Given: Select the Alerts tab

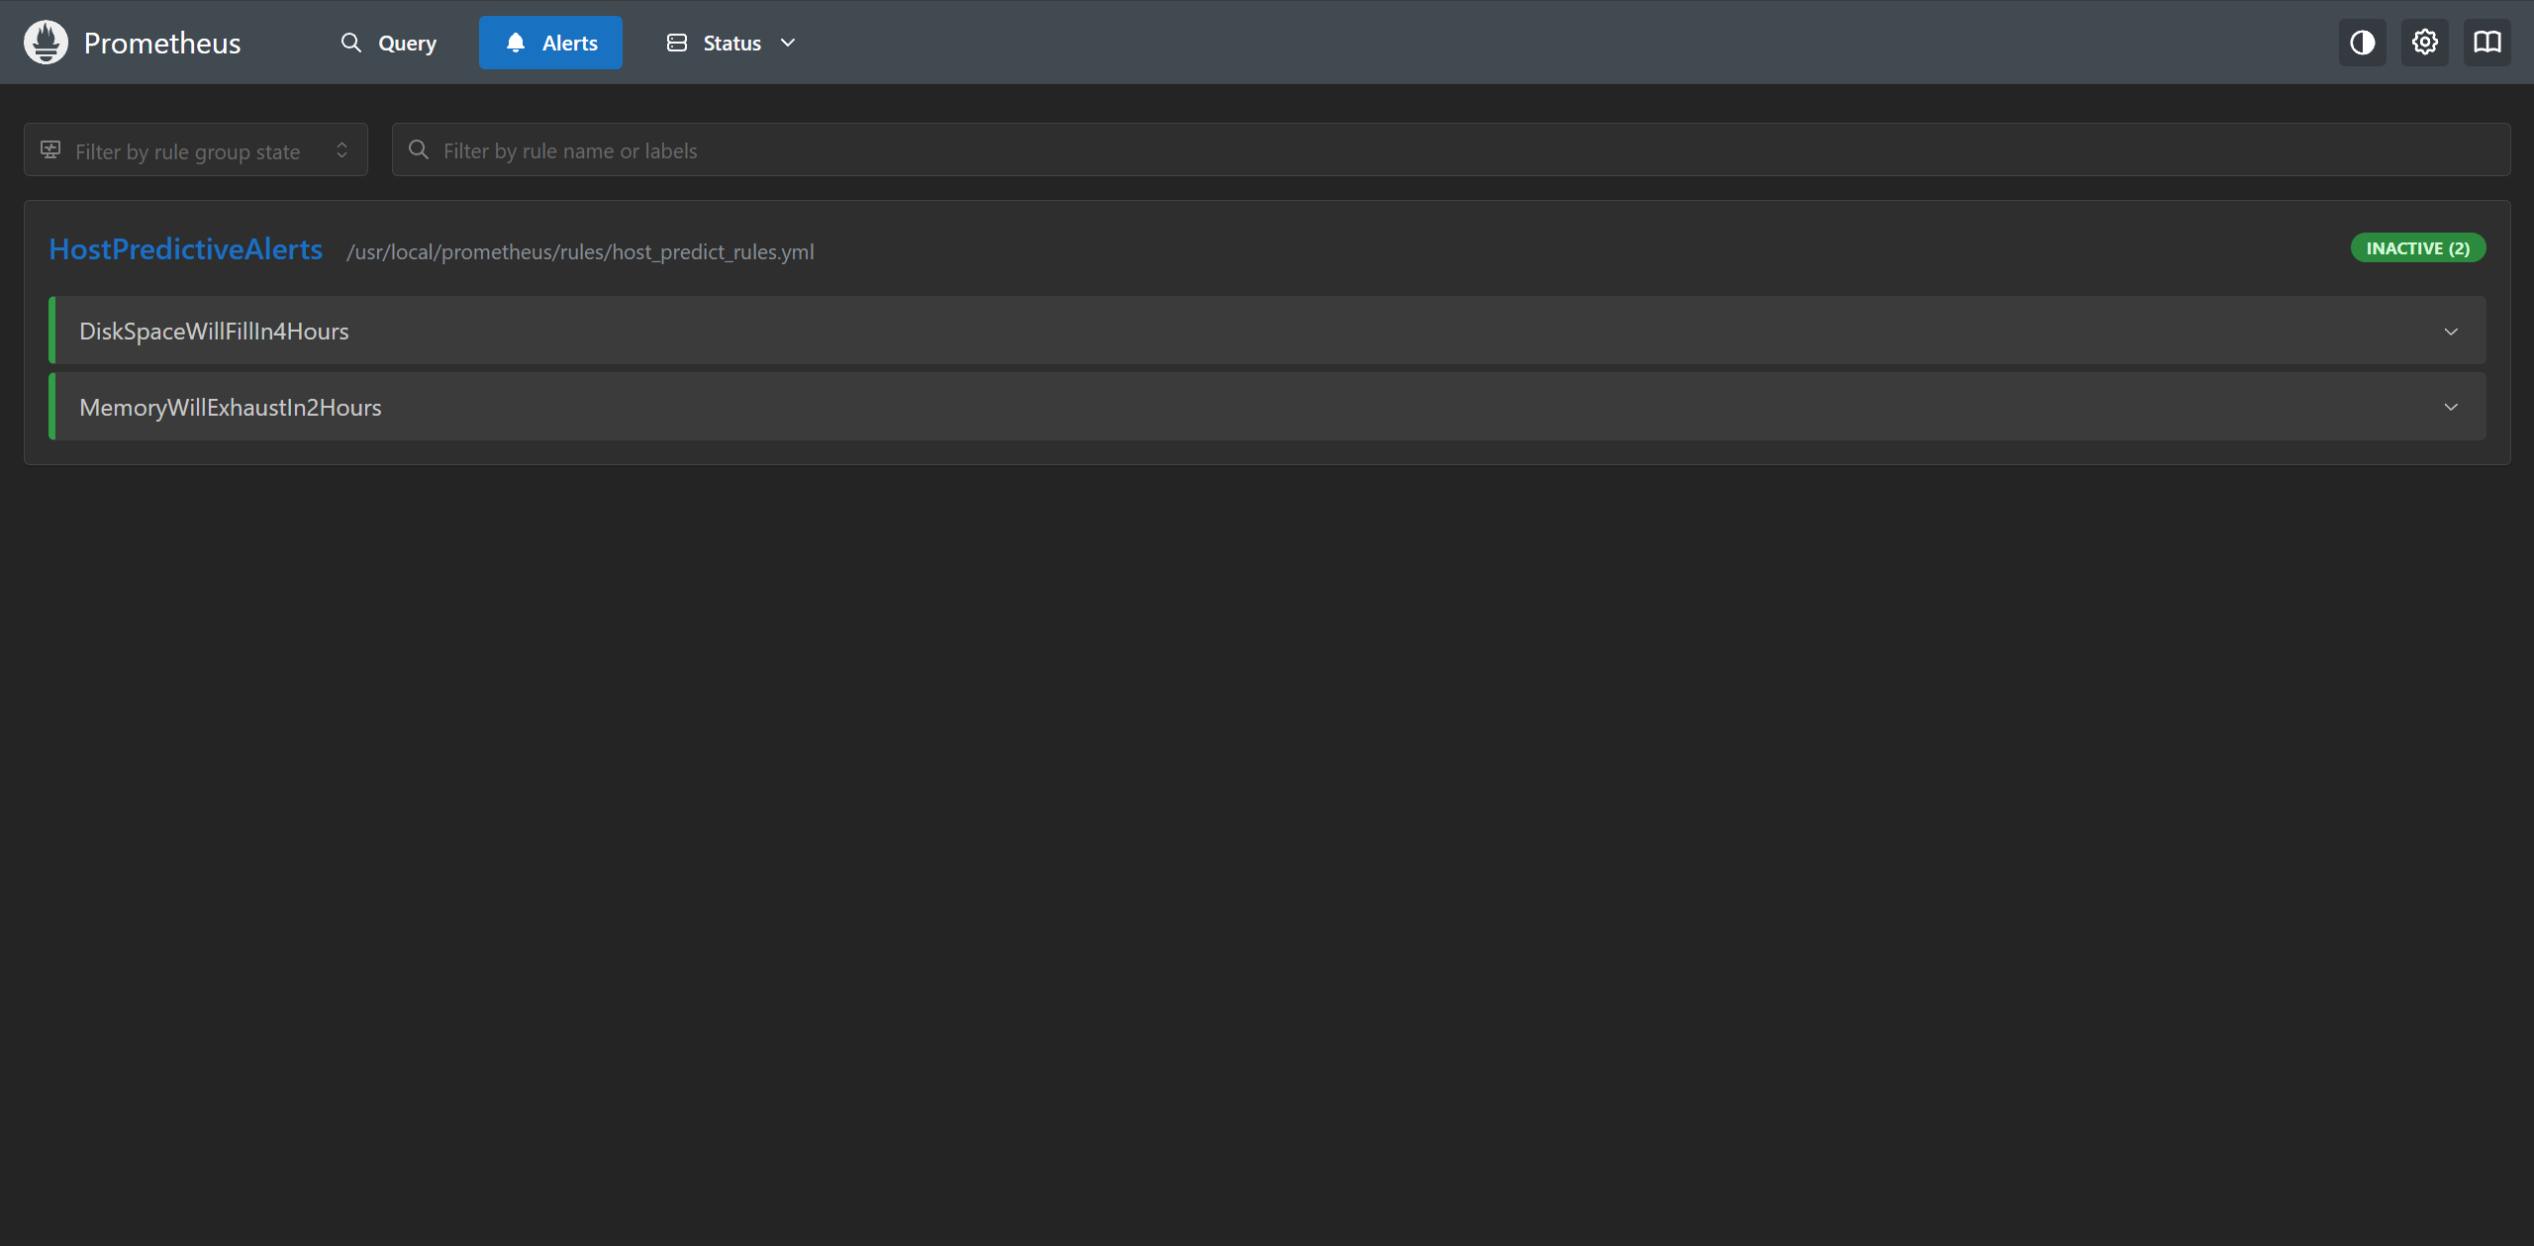Looking at the screenshot, I should pos(550,43).
